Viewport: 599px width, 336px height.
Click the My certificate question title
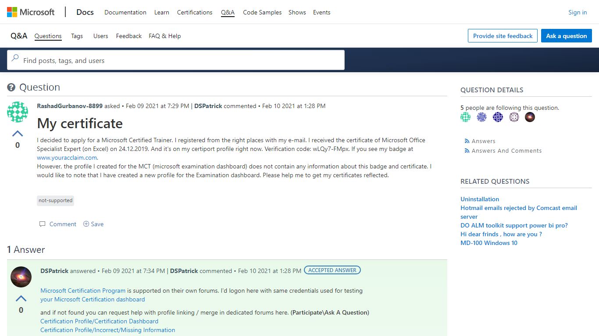(80, 123)
